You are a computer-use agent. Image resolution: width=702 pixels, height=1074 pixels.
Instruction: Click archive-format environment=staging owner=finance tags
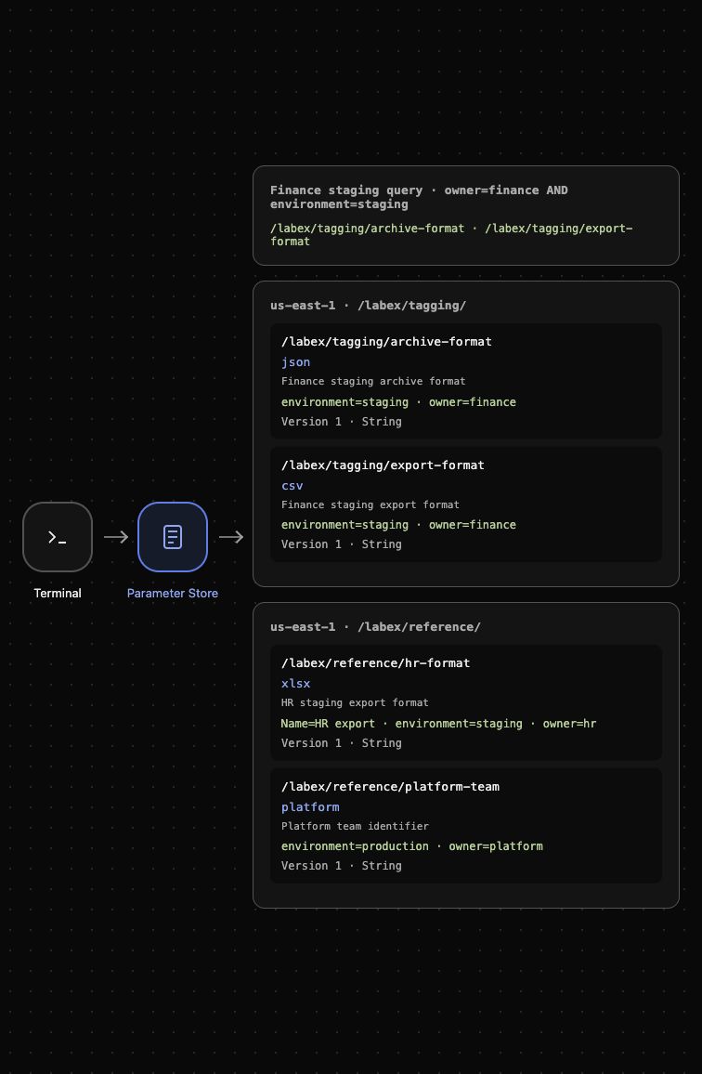pyautogui.click(x=398, y=402)
